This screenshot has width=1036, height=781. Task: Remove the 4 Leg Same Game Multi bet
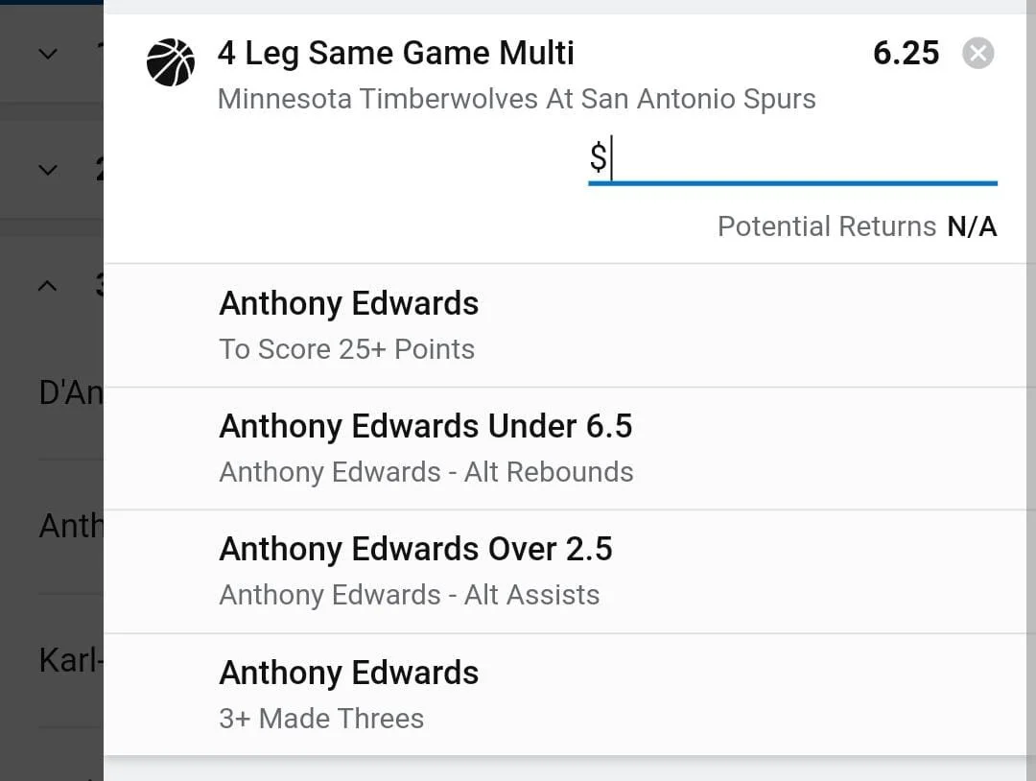(977, 54)
